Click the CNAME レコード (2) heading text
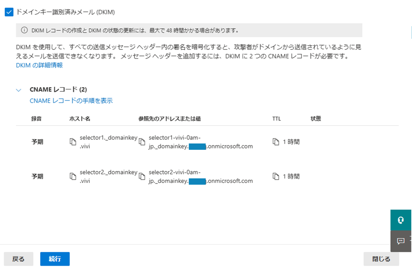The width and height of the screenshot is (412, 268). (58, 89)
